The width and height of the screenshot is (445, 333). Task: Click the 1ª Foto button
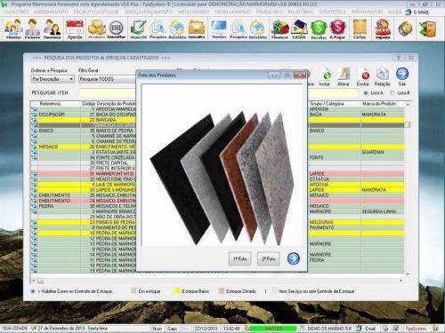click(x=239, y=258)
